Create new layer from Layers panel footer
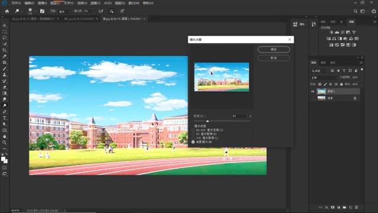 click(x=350, y=207)
